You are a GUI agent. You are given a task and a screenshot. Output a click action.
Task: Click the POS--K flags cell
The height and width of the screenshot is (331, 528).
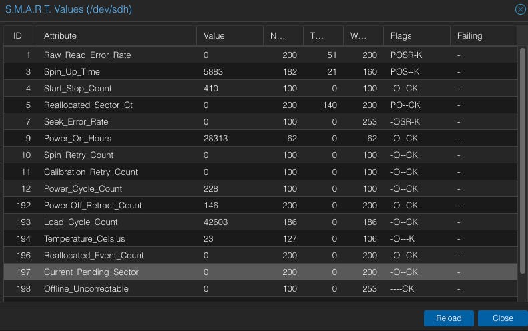405,71
